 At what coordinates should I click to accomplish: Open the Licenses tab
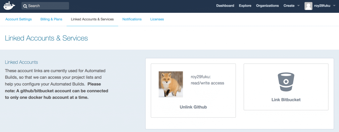pyautogui.click(x=157, y=19)
